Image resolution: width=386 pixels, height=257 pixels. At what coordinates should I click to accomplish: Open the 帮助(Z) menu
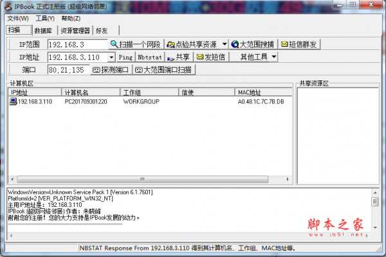pos(71,19)
